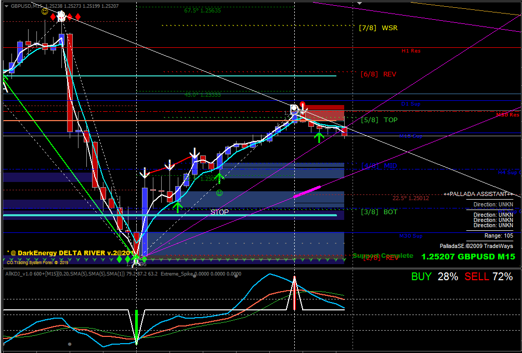Click the AllKDJ_v1.0 indicator title
The image size is (522, 353).
point(81,274)
